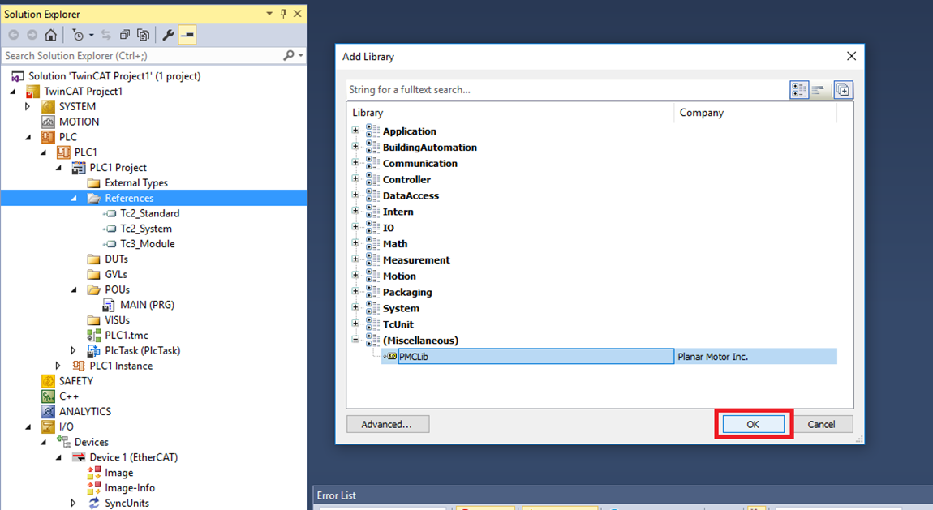This screenshot has width=933, height=510.
Task: Click the Advanced... button
Action: [x=387, y=424]
